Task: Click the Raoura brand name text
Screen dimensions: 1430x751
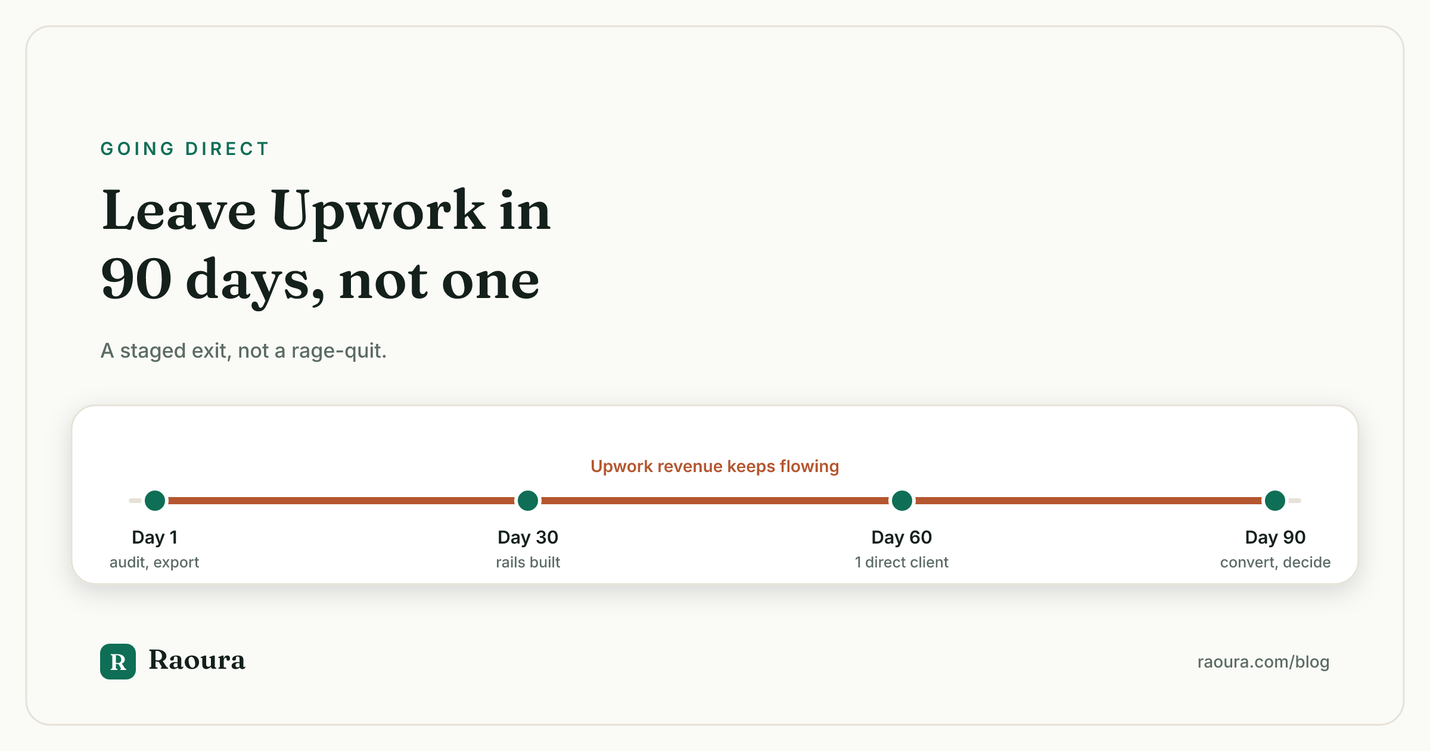Action: tap(197, 660)
